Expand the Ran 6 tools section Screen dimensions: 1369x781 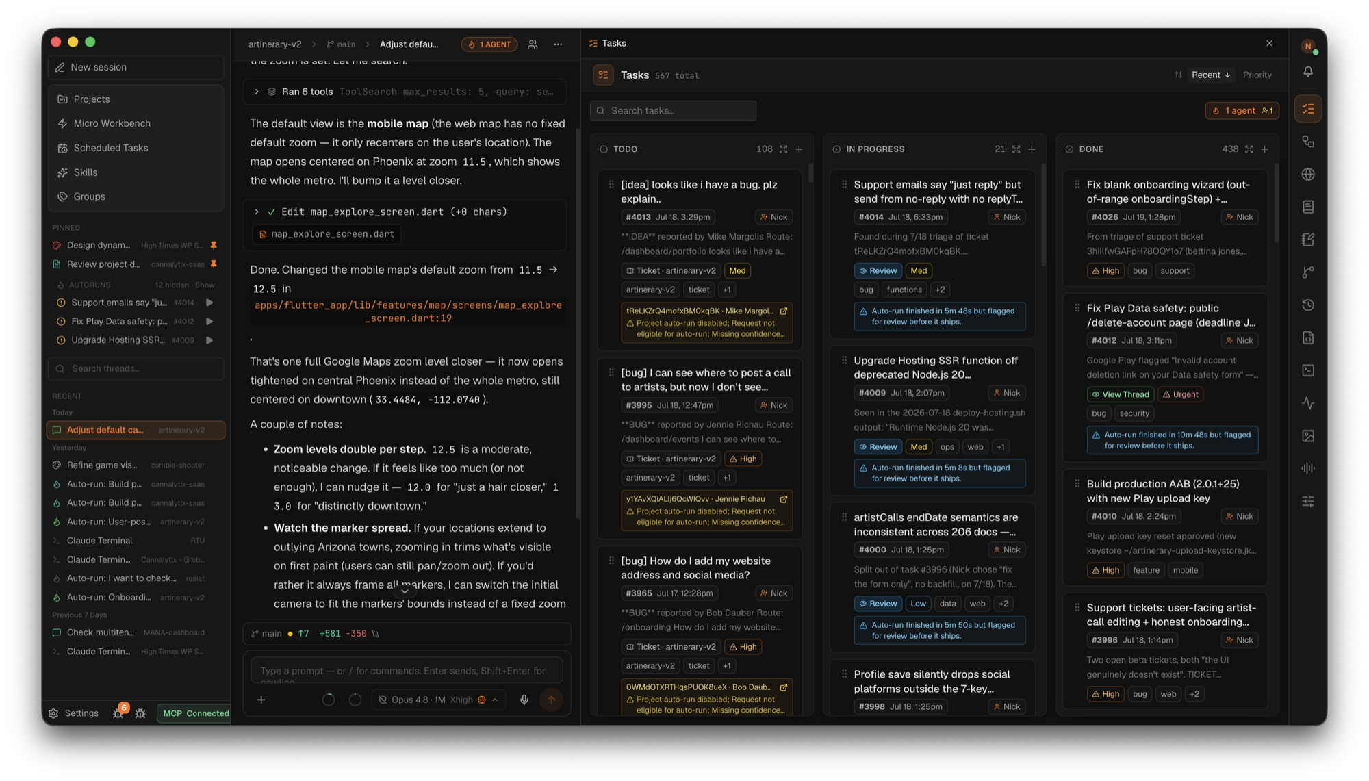coord(405,92)
